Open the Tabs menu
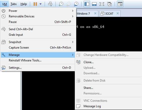 14,4
